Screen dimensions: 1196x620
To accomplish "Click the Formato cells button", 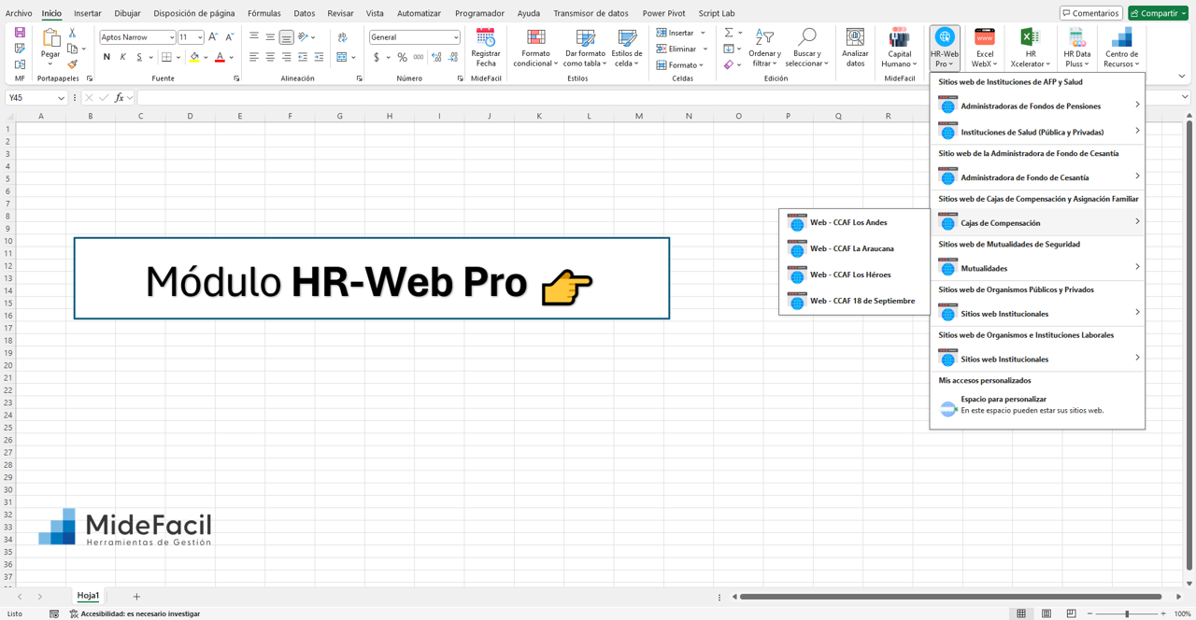I will (x=680, y=64).
